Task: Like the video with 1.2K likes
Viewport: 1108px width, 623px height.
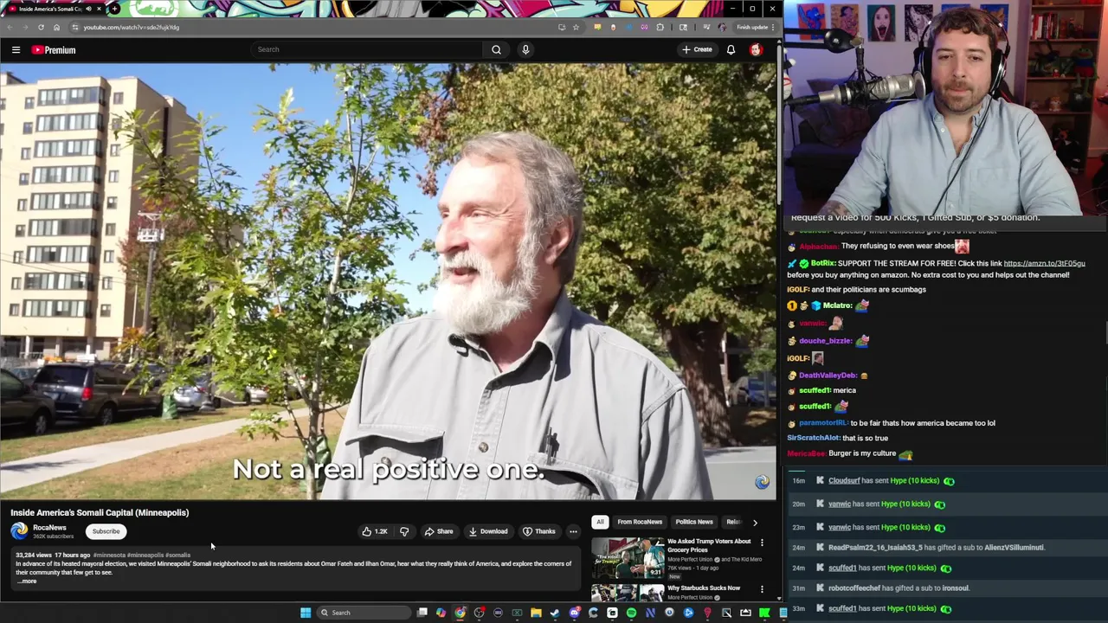Action: 374,531
